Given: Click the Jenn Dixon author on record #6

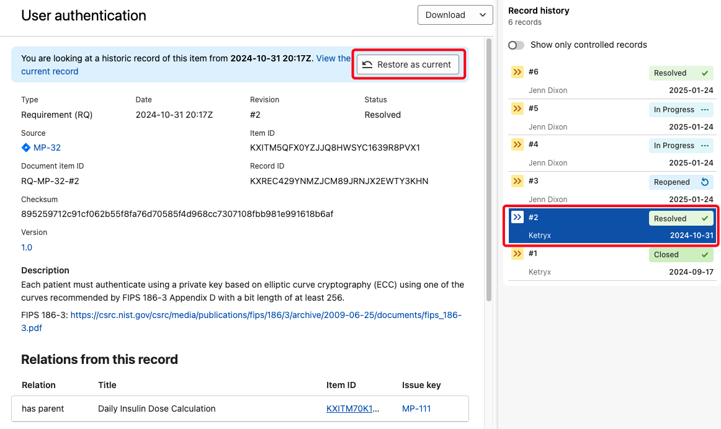Looking at the screenshot, I should tap(548, 91).
